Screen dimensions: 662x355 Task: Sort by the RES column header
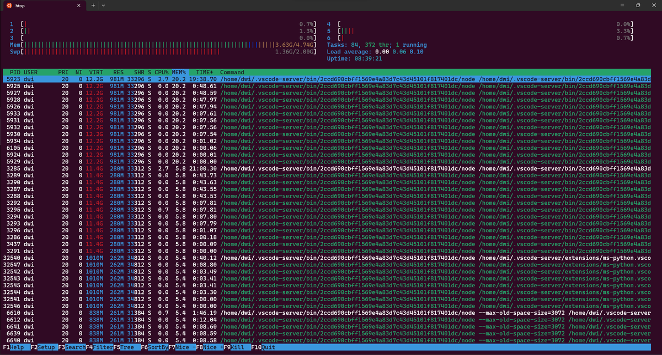[x=119, y=72]
